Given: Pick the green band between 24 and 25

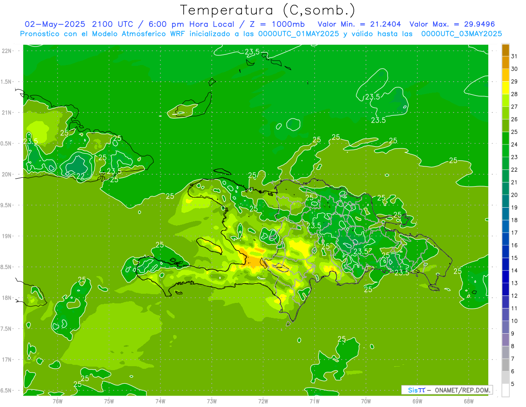Looking at the screenshot, I should 505,138.
